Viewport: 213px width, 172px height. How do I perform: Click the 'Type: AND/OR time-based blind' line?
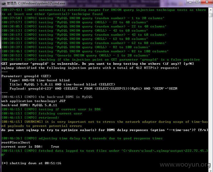coord(40,80)
